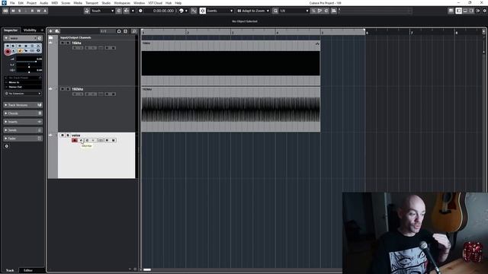Click the Mono In input routing field

23,82
